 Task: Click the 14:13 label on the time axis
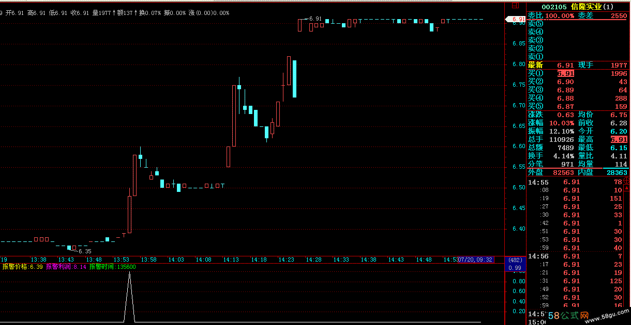232,259
